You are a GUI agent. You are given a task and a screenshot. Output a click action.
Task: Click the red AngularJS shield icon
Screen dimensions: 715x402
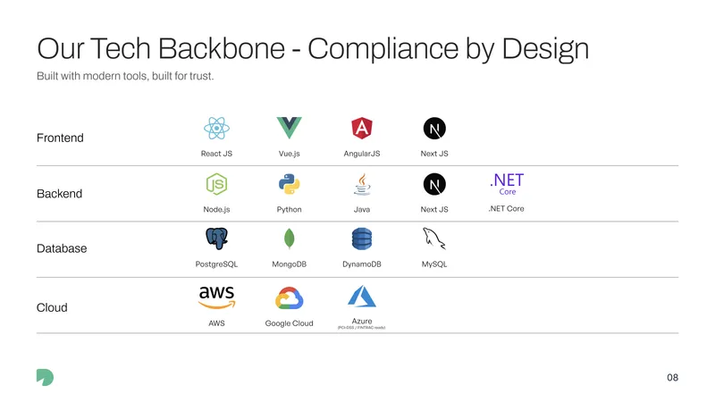click(362, 128)
